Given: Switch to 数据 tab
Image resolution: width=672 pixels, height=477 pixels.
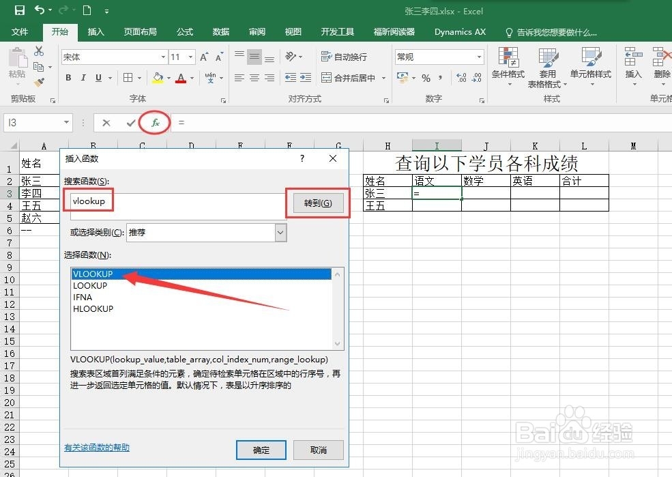Looking at the screenshot, I should tap(221, 31).
